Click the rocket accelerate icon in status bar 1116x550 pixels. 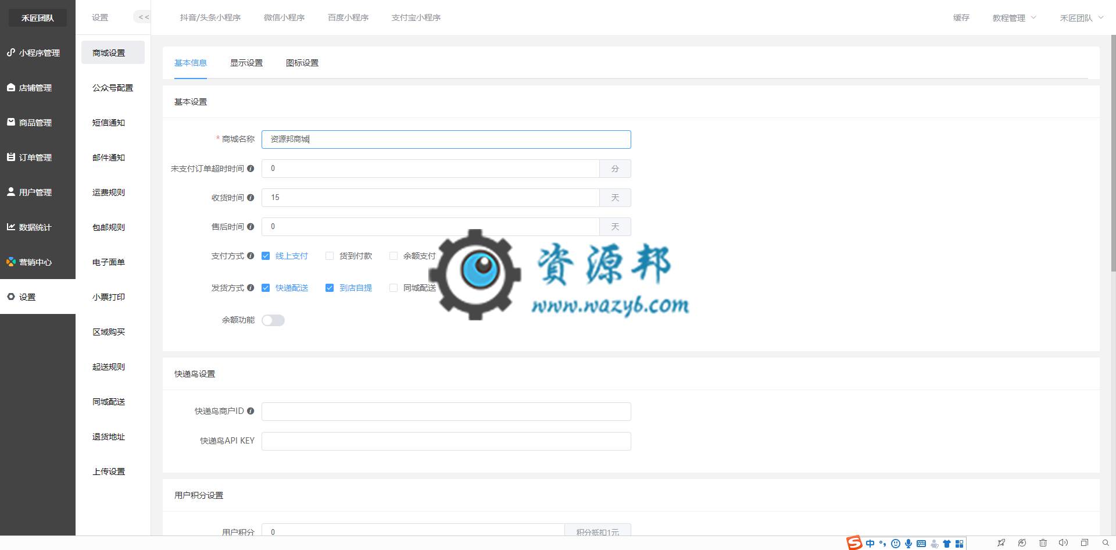point(1001,543)
